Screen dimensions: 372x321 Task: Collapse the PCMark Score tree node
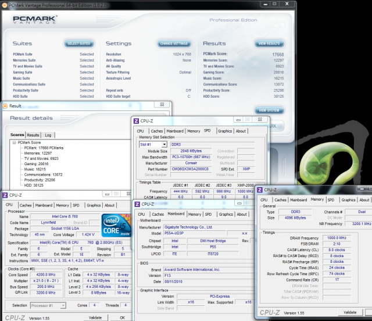(14, 142)
